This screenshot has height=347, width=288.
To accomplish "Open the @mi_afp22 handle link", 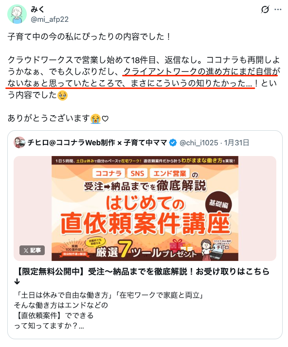I will click(50, 19).
